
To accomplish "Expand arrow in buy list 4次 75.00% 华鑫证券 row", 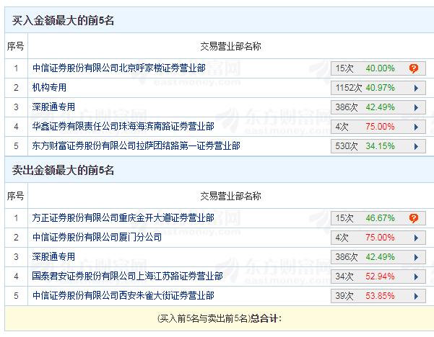I will click(x=416, y=127).
